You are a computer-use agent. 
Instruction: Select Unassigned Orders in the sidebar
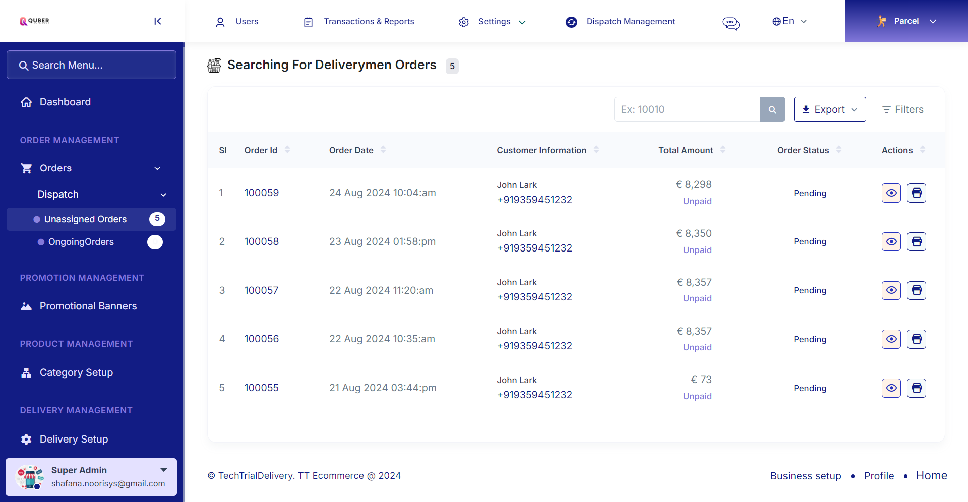85,219
